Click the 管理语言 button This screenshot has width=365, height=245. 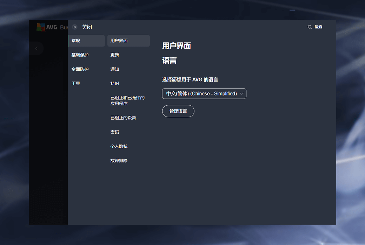tap(178, 111)
